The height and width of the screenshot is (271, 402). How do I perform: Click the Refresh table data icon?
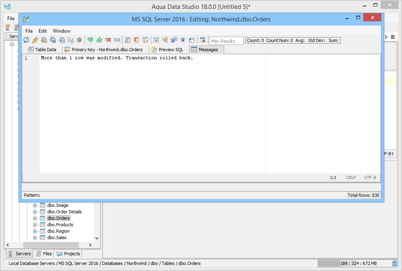(x=26, y=40)
